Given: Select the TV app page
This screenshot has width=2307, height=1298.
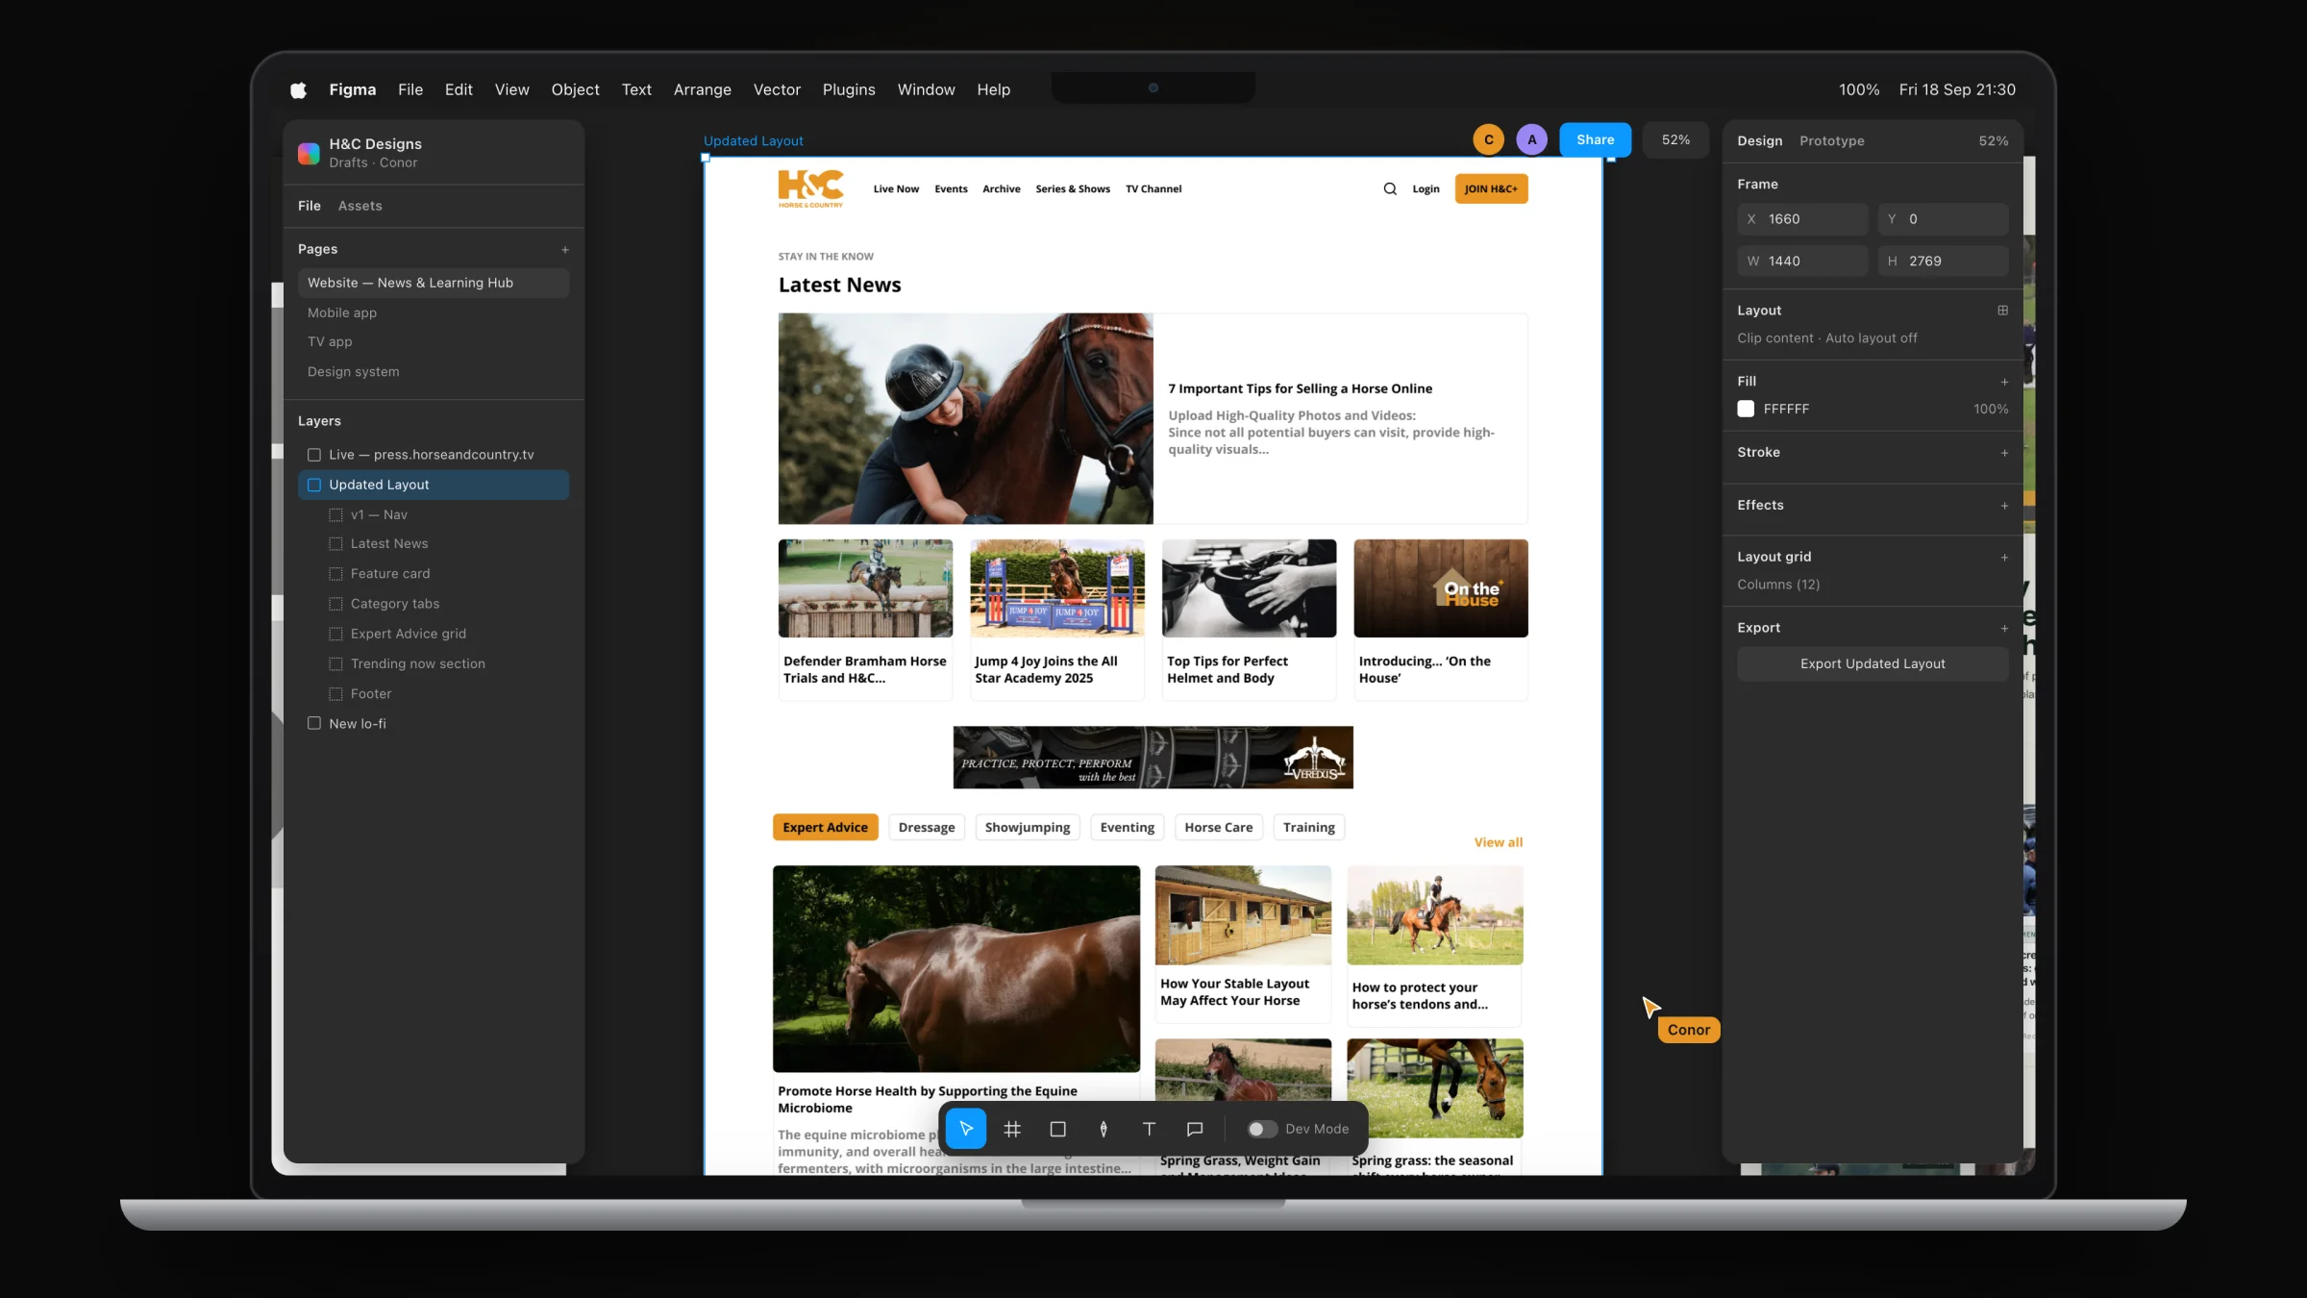Looking at the screenshot, I should pos(434,341).
